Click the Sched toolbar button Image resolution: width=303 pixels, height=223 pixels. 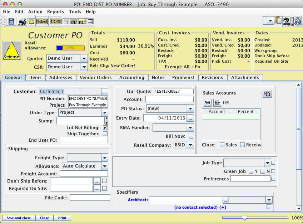coord(42,21)
